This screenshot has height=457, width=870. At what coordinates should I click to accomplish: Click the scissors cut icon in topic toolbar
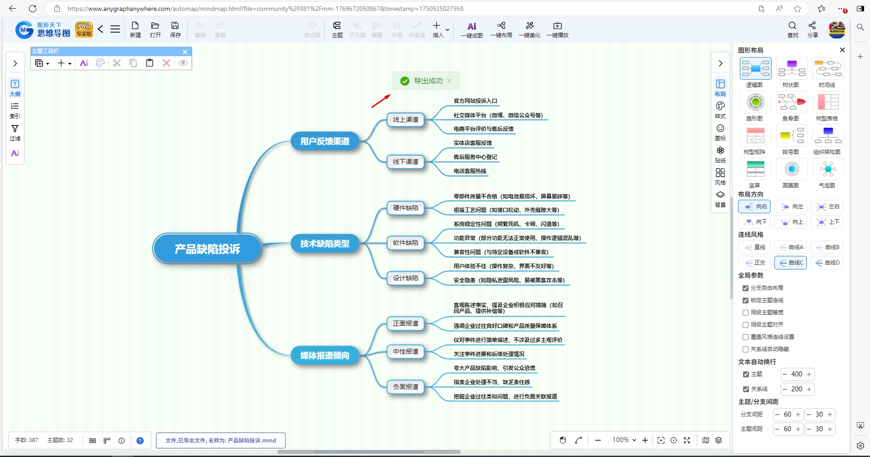(117, 63)
